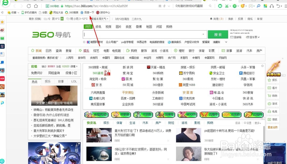Click the scissors screenshot tool icon

(x=227, y=6)
